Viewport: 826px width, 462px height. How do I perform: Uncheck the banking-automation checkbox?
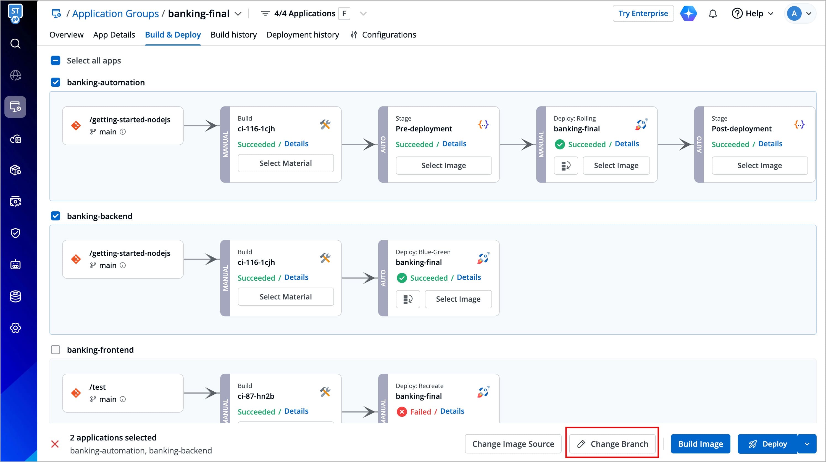click(56, 82)
